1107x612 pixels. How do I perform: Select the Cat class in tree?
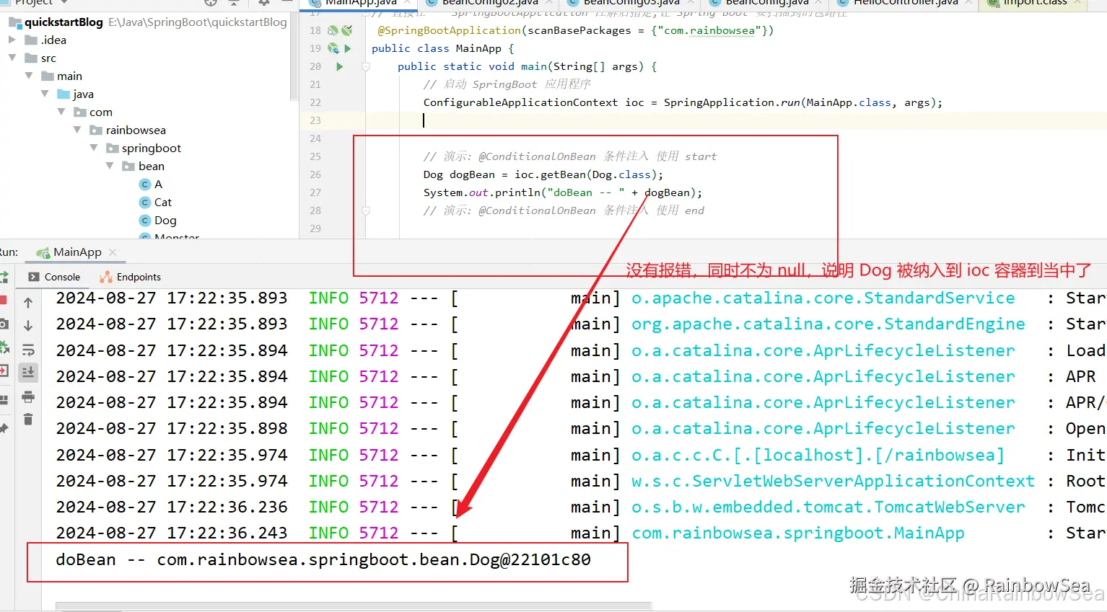click(x=163, y=203)
